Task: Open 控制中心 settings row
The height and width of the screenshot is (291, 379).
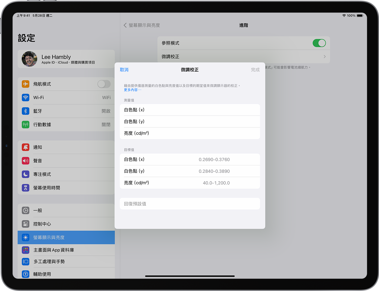Action: tap(66, 224)
